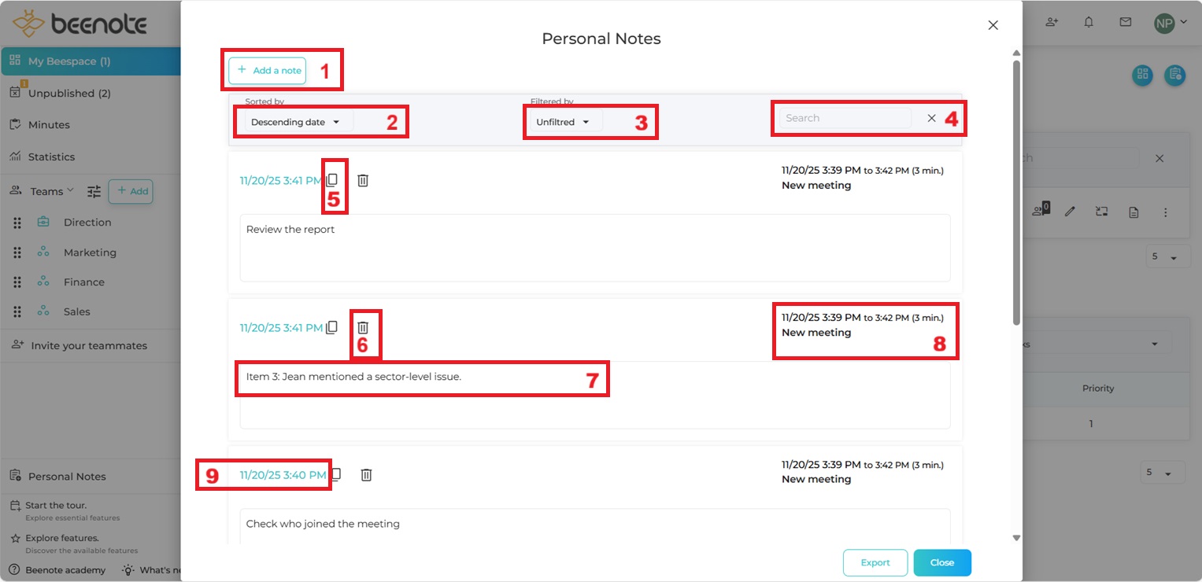Open the 'Descending date' sort dropdown
Image resolution: width=1202 pixels, height=582 pixels.
point(296,122)
